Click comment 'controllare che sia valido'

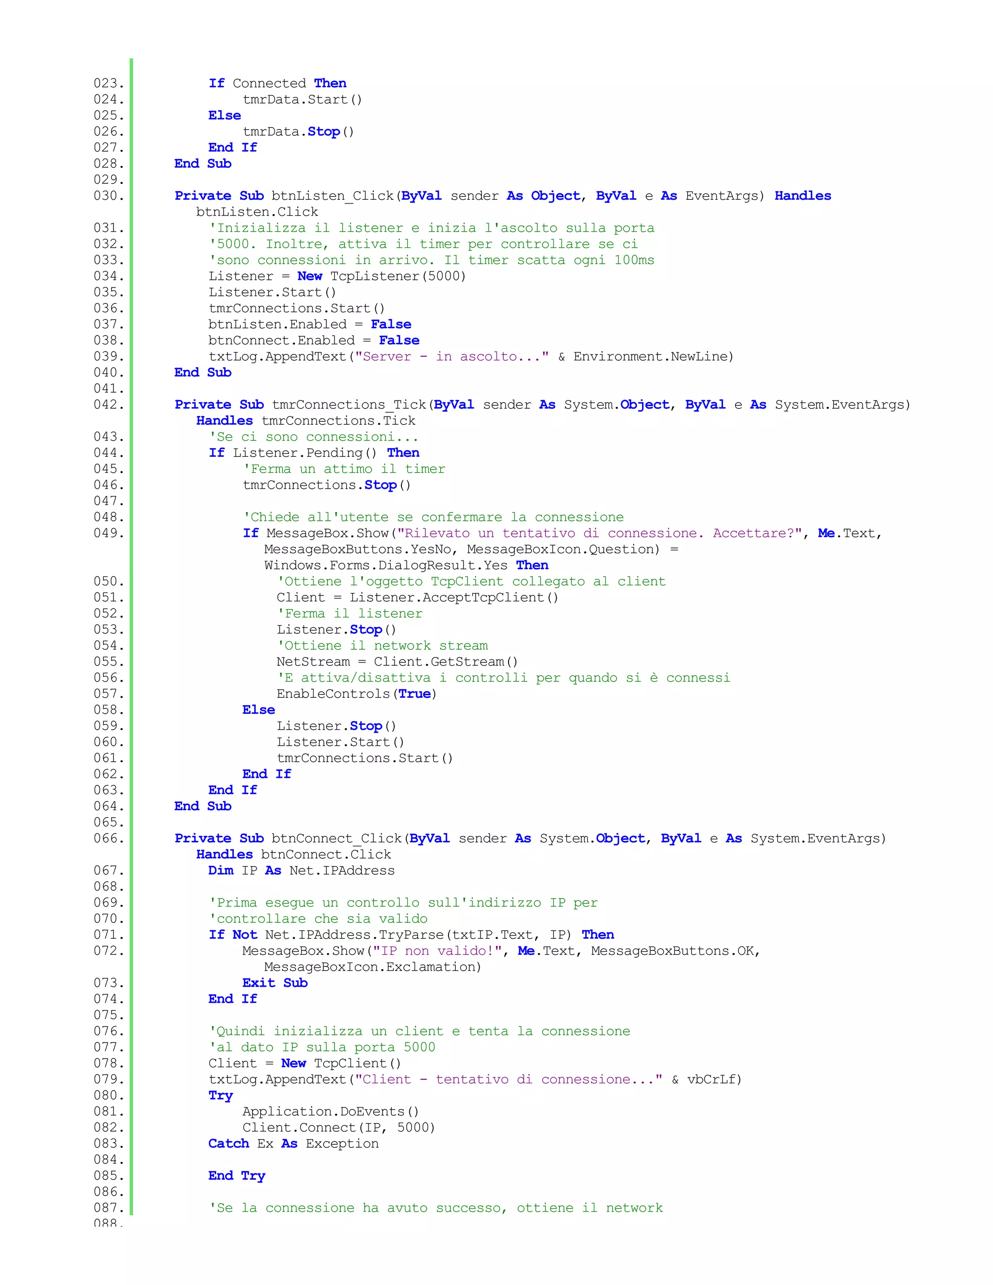pos(318,918)
